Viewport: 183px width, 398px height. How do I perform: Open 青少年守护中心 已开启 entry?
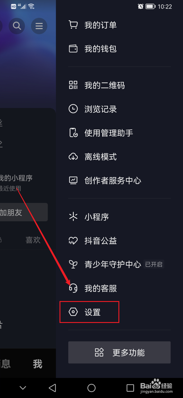(x=120, y=264)
